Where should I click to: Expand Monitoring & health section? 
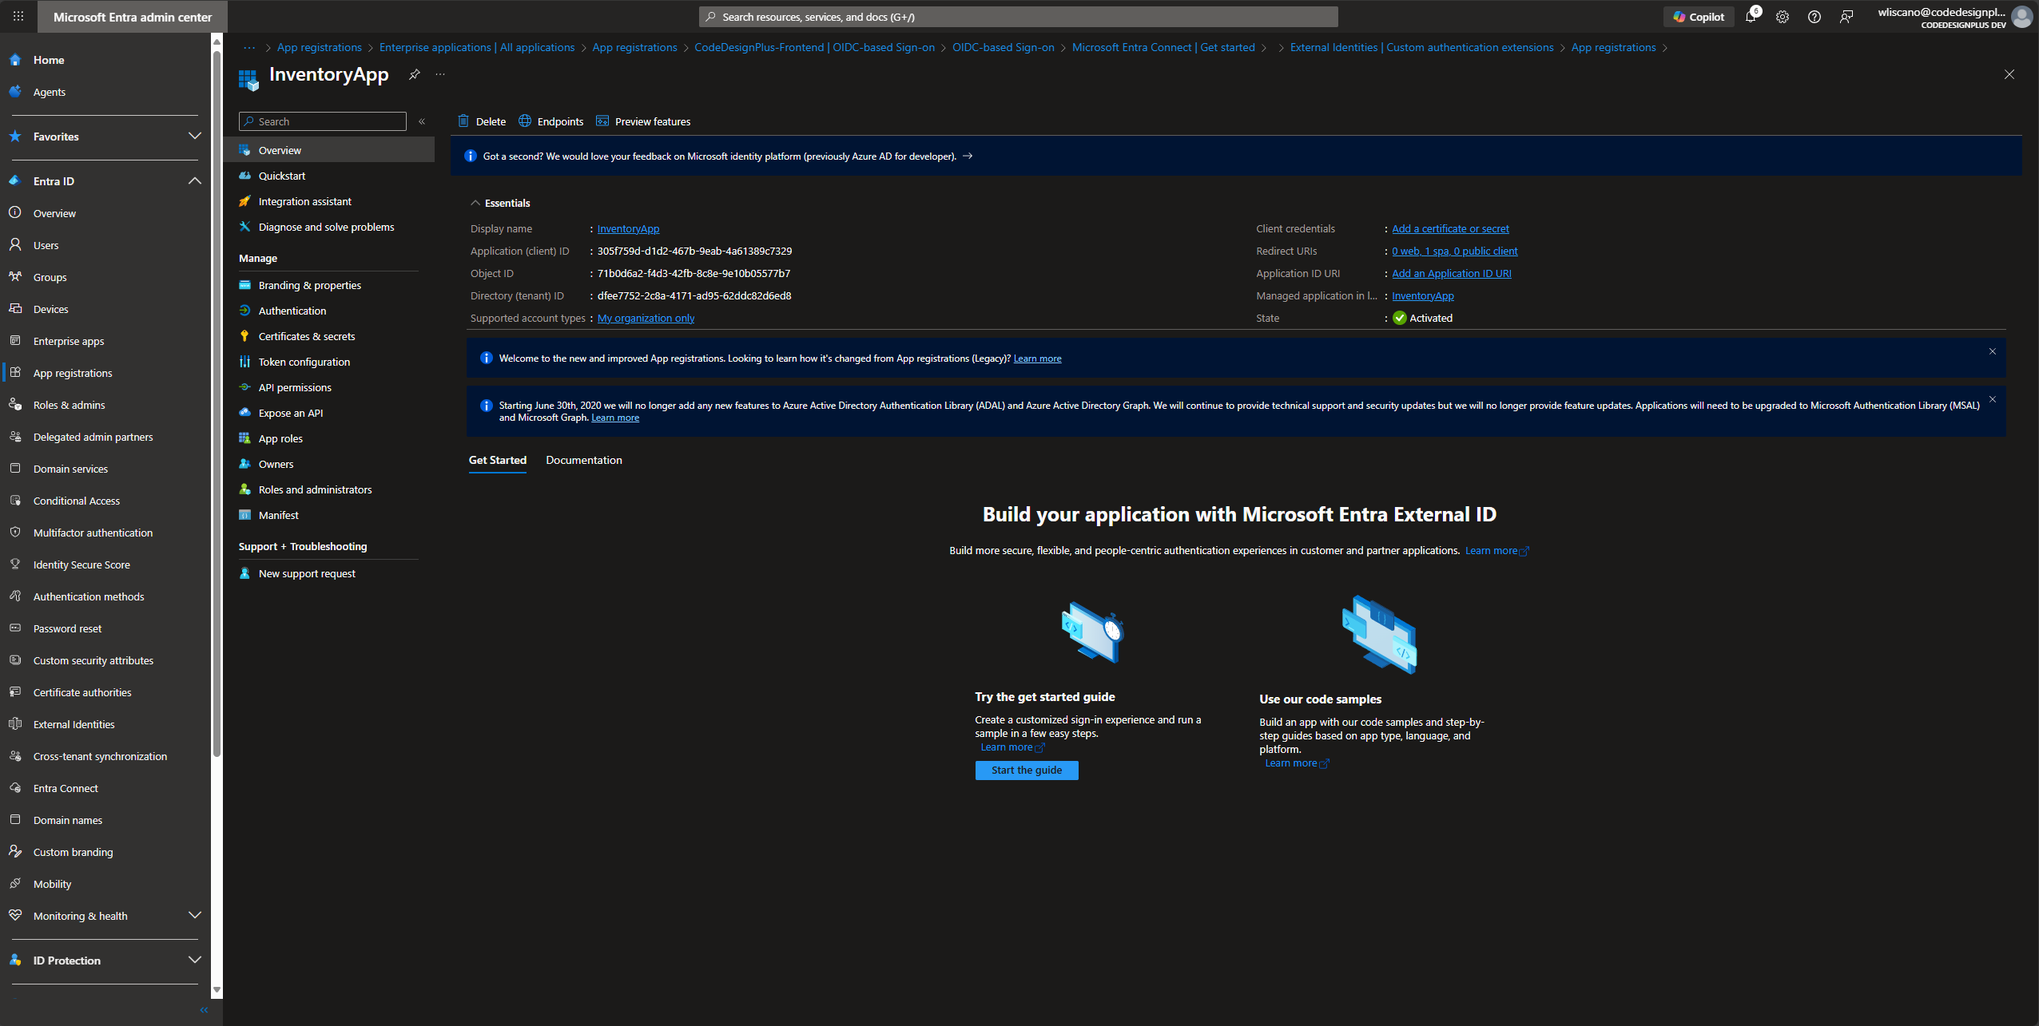point(194,915)
